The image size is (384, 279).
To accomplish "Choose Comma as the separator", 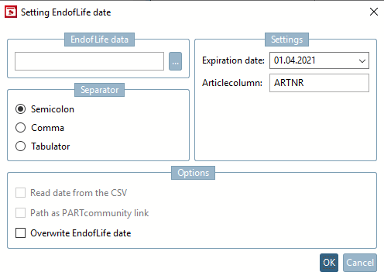I will (20, 128).
